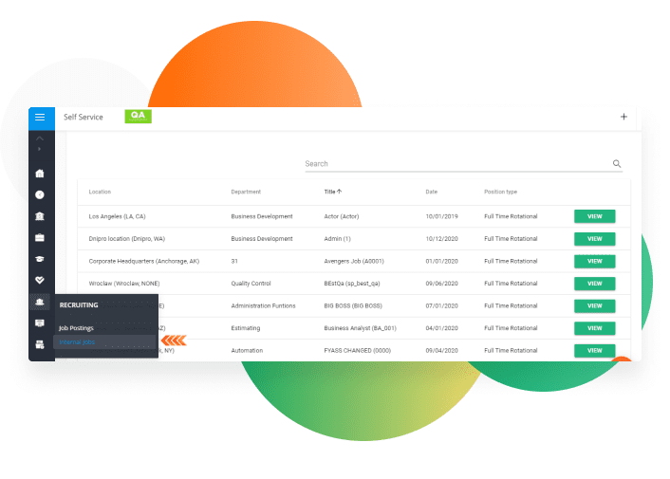670x479 pixels.
Task: Click the plus icon at top right
Action: pyautogui.click(x=623, y=117)
